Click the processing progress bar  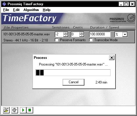pos(73,72)
